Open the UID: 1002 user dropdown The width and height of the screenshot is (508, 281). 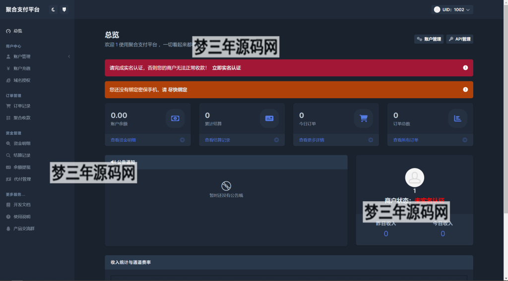click(x=452, y=10)
